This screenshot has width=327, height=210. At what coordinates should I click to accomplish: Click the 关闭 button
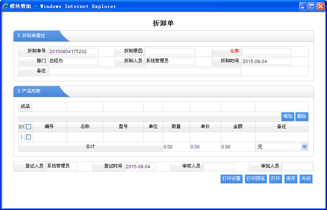pyautogui.click(x=306, y=178)
